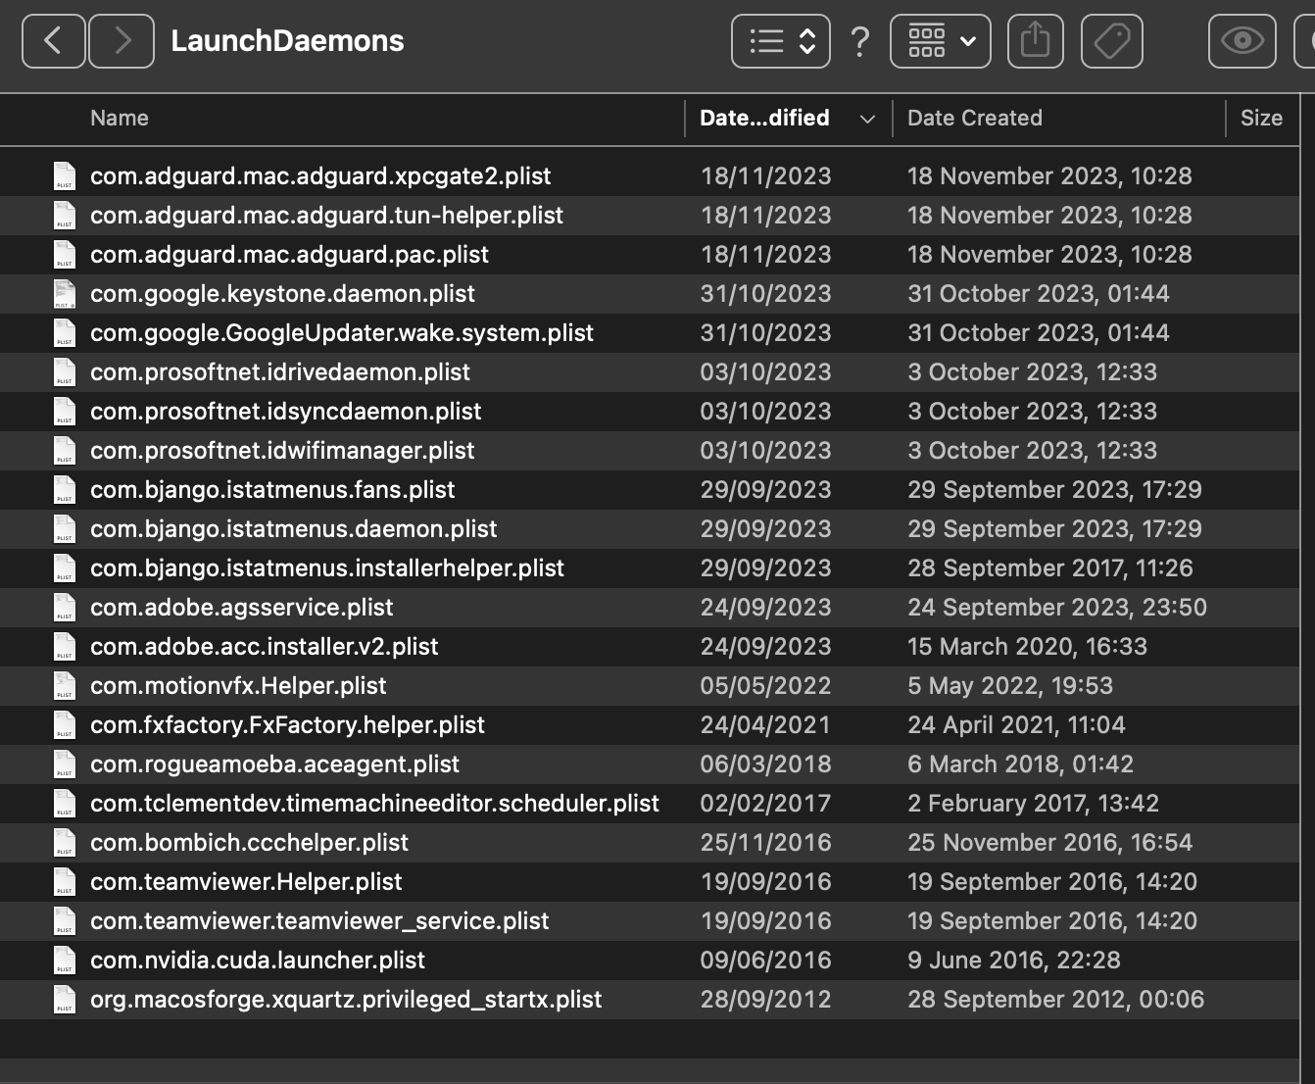
Task: Select the file name org.macosforge.xquartz.privileged_startx.plist
Action: [x=346, y=1000]
